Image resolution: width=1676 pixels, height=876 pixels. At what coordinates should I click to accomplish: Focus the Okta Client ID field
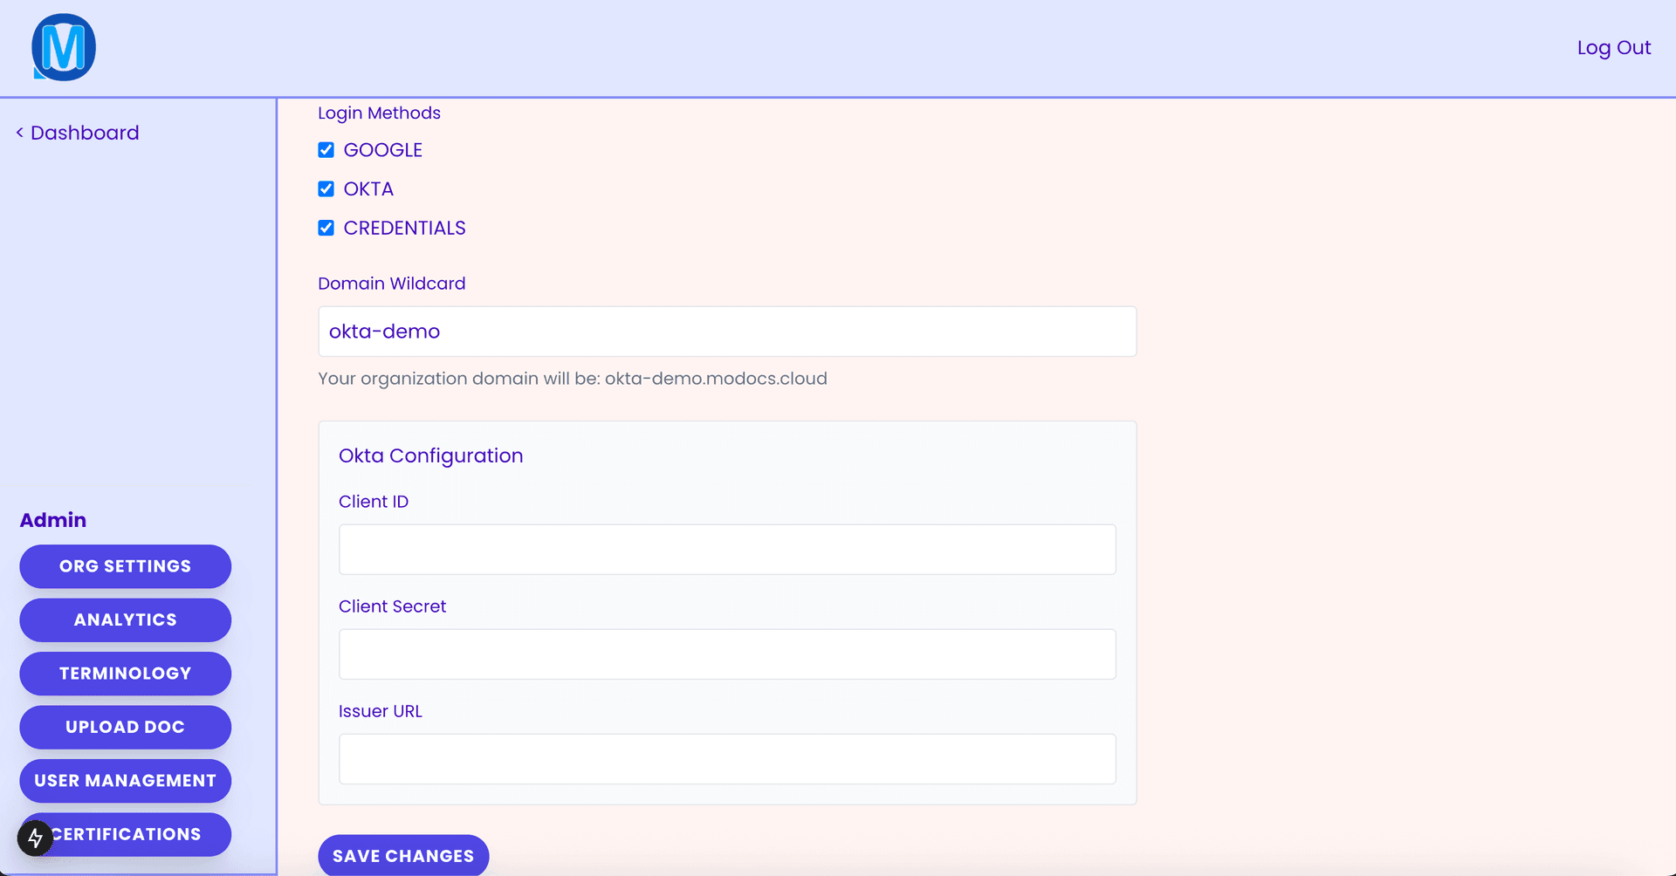click(x=727, y=550)
